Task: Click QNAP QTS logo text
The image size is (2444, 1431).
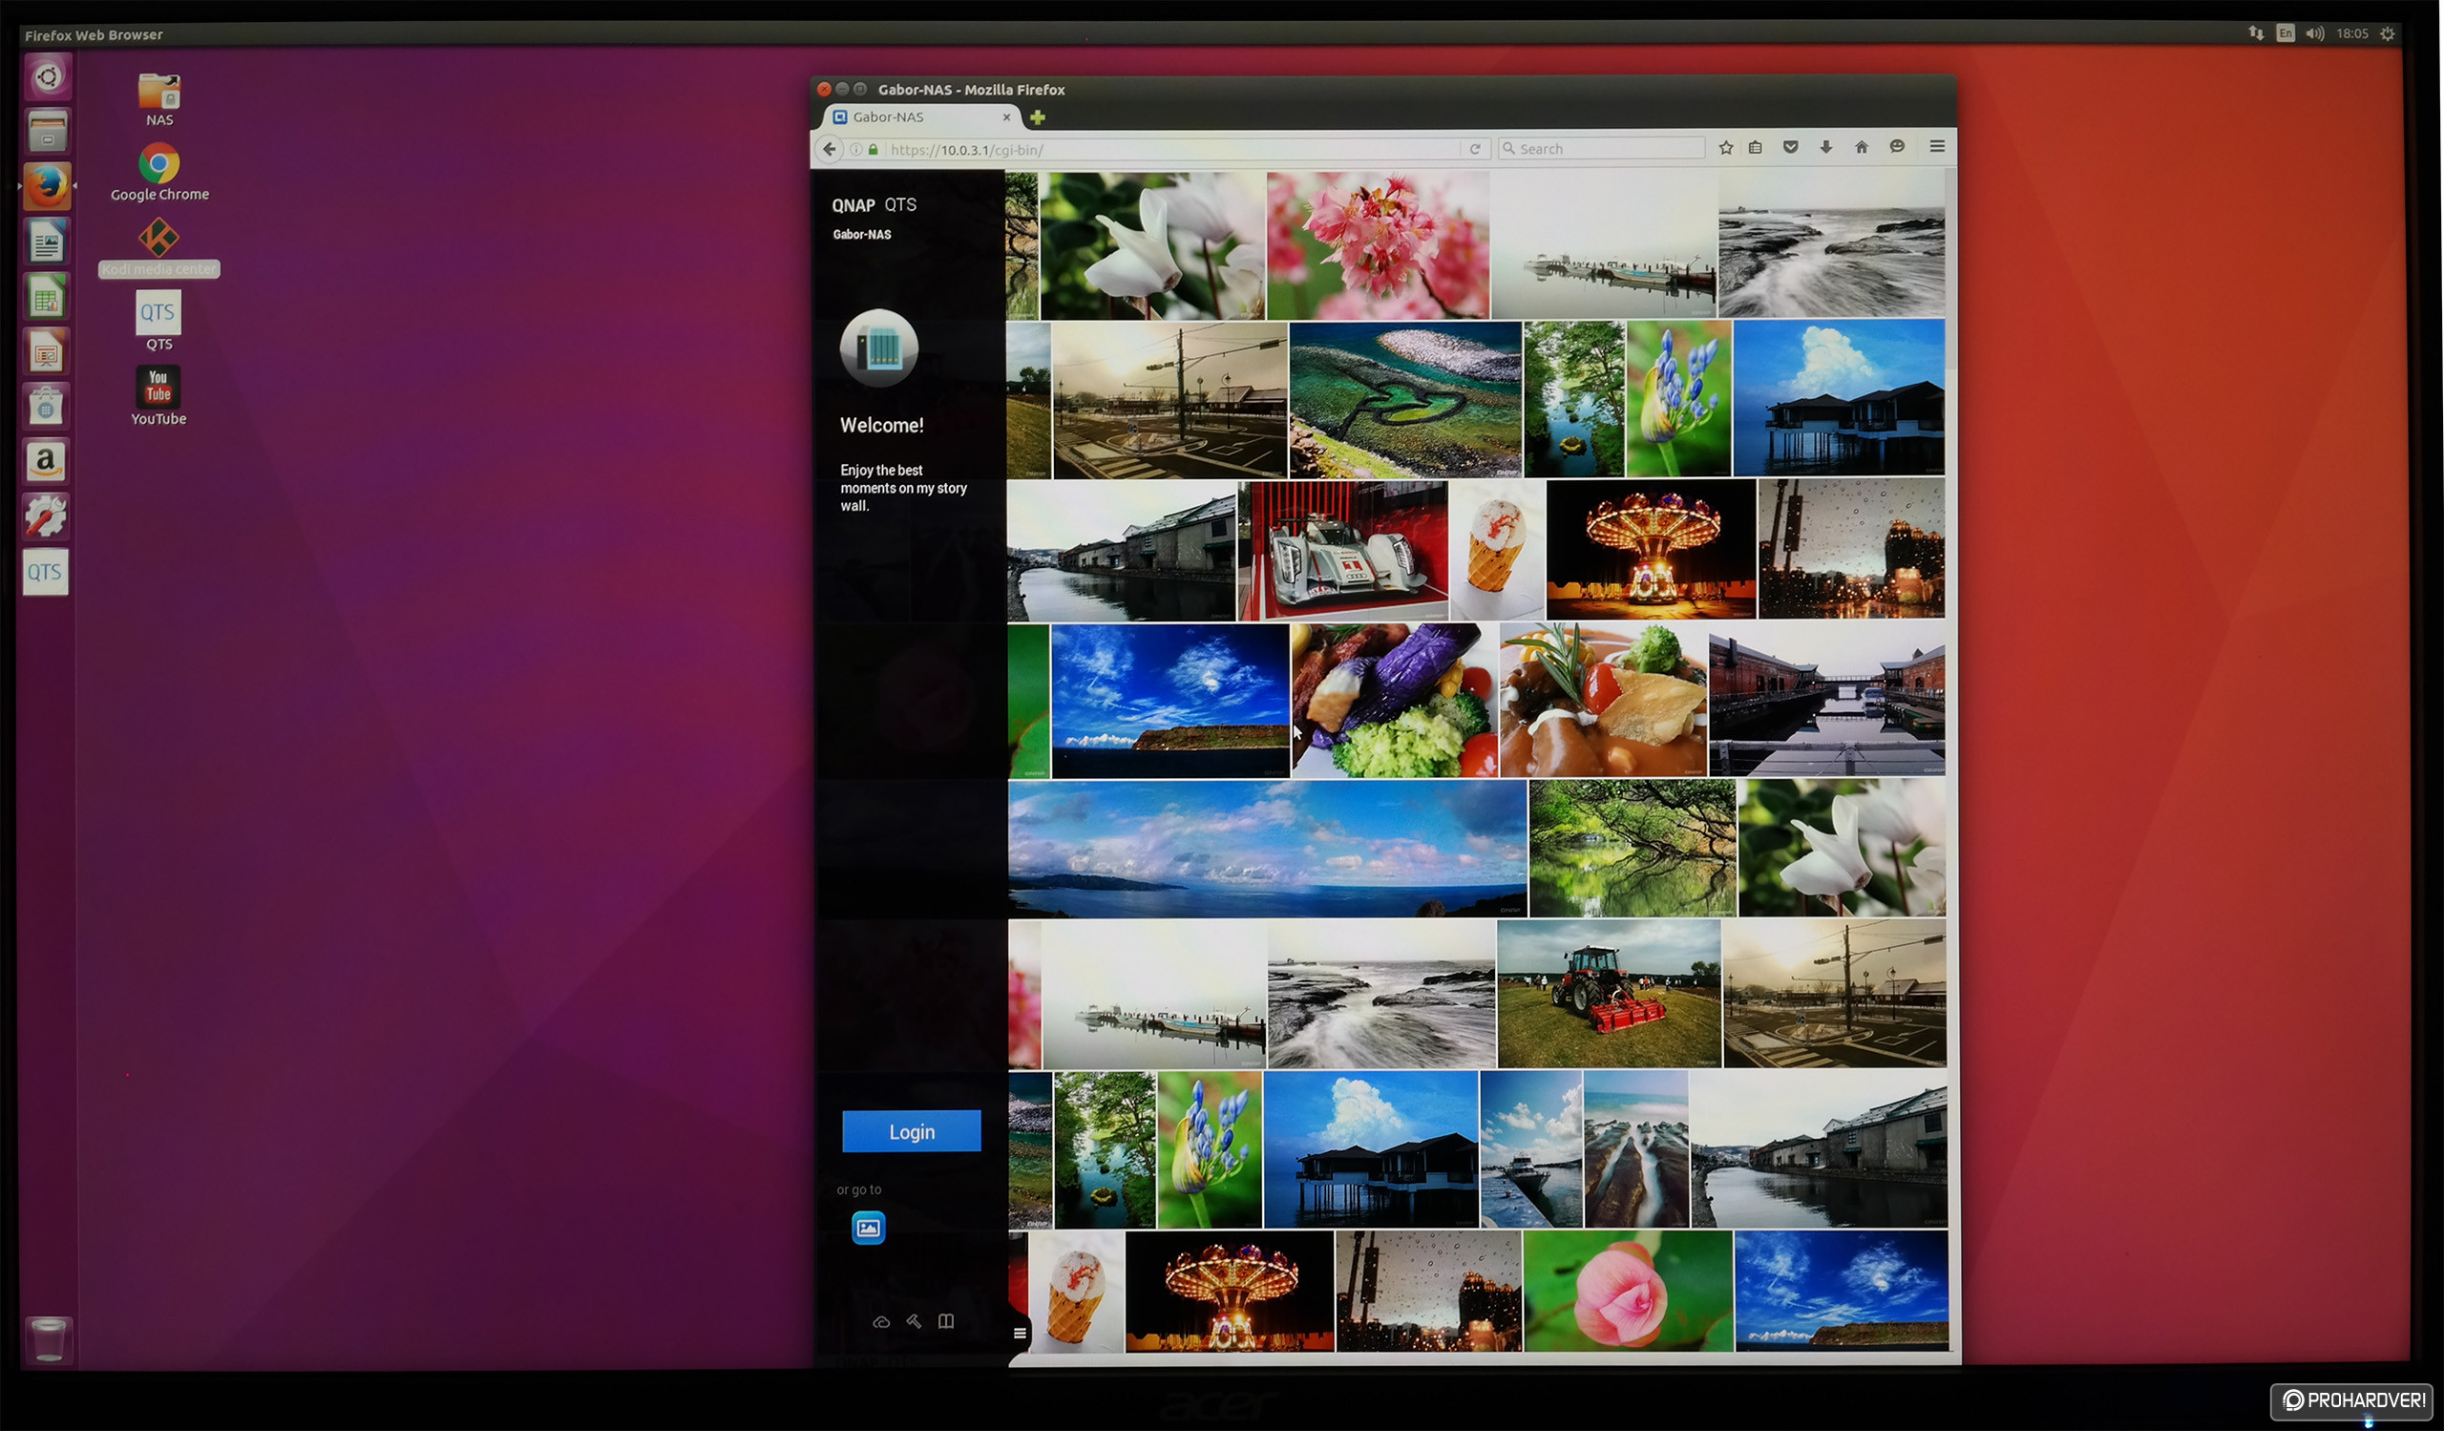Action: click(874, 205)
